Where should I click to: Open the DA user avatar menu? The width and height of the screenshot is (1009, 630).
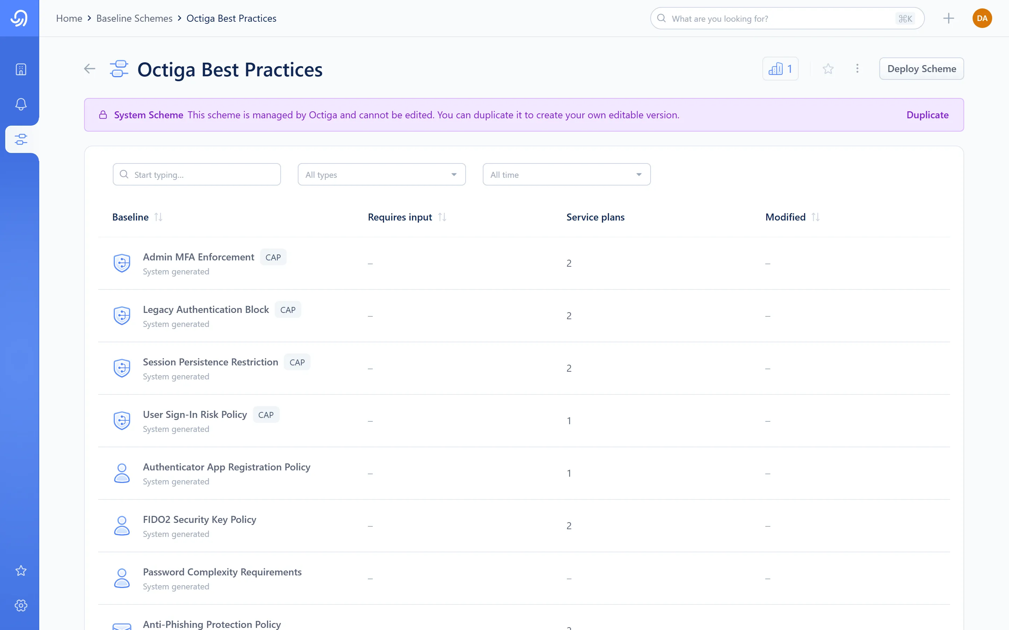point(982,18)
